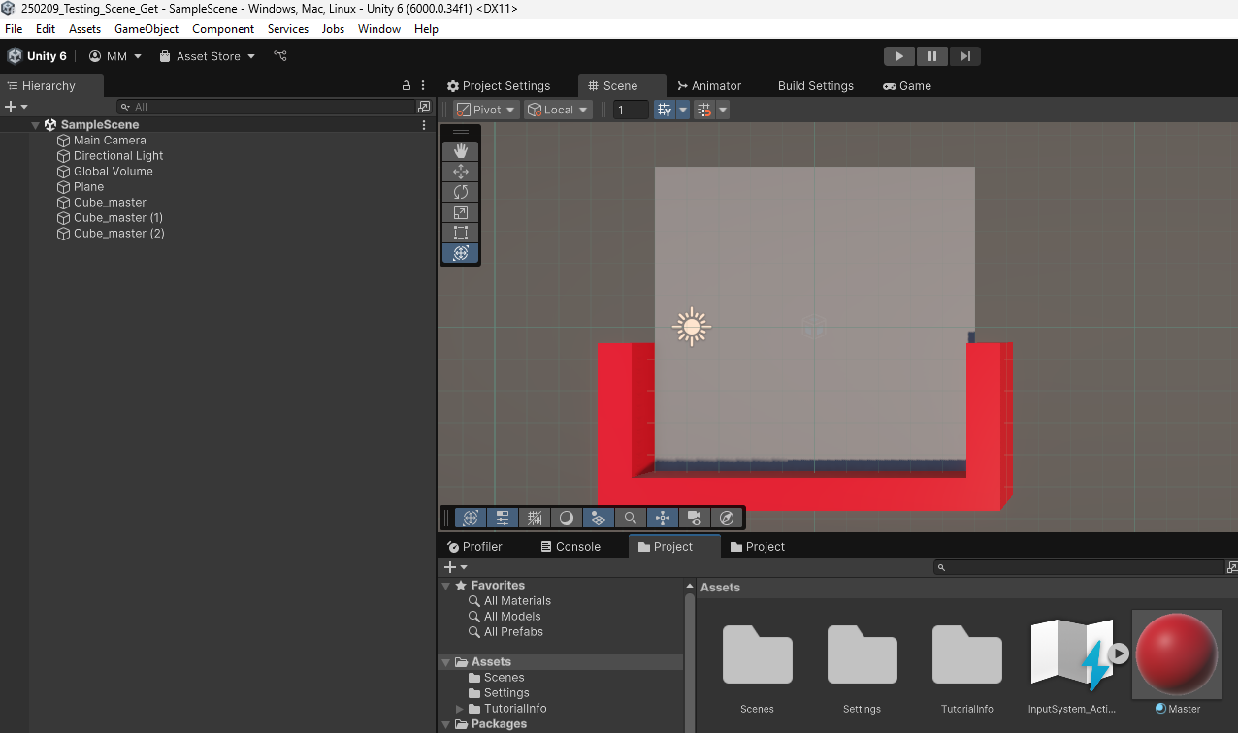The width and height of the screenshot is (1238, 733).
Task: Open the Asset Store dropdown
Action: (x=208, y=56)
